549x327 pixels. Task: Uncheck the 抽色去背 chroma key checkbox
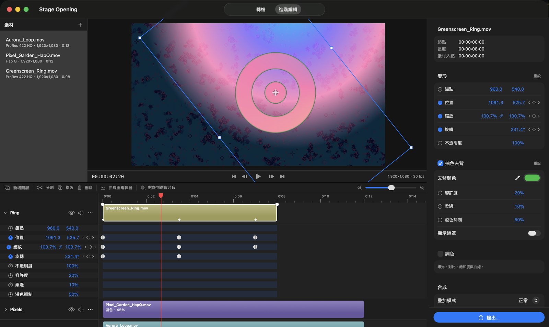pyautogui.click(x=440, y=163)
